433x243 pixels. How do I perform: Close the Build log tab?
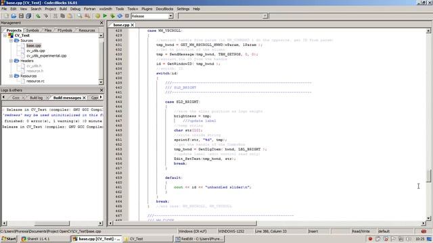(47, 98)
